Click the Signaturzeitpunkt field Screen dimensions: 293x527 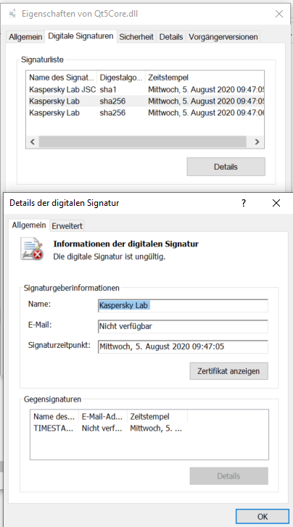tap(183, 347)
